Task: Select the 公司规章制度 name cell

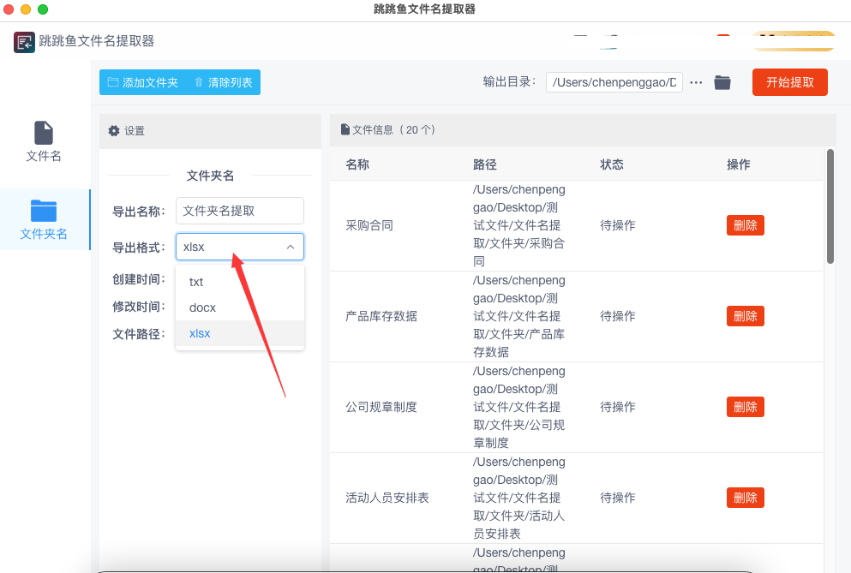Action: tap(381, 407)
